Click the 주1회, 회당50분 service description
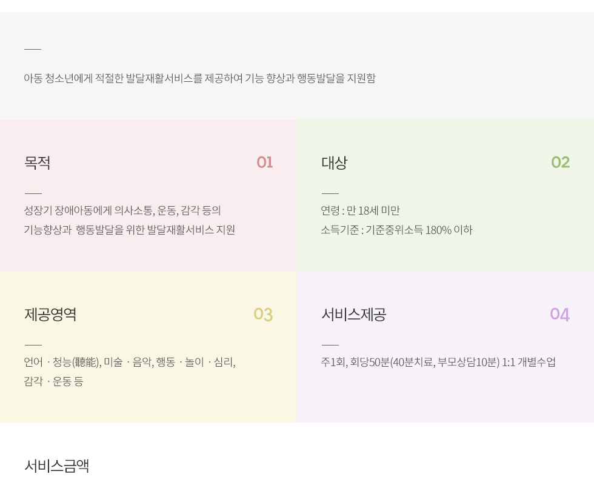The height and width of the screenshot is (491, 594). pos(438,362)
